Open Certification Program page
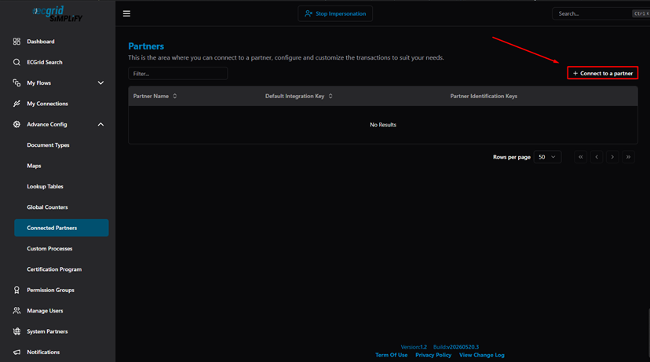Screen dimensions: 650x362 click(x=54, y=269)
